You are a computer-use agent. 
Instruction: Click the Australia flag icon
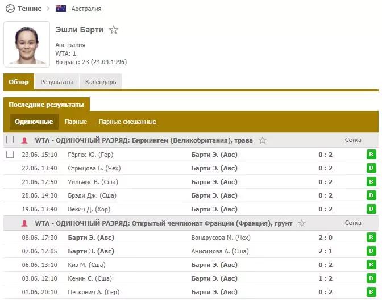tap(61, 9)
